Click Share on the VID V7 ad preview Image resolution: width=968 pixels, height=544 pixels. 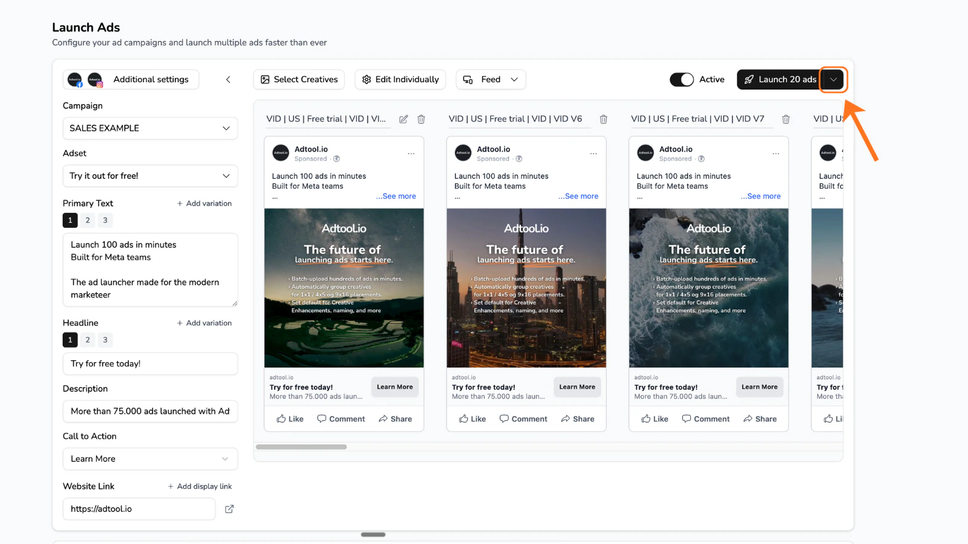coord(760,419)
